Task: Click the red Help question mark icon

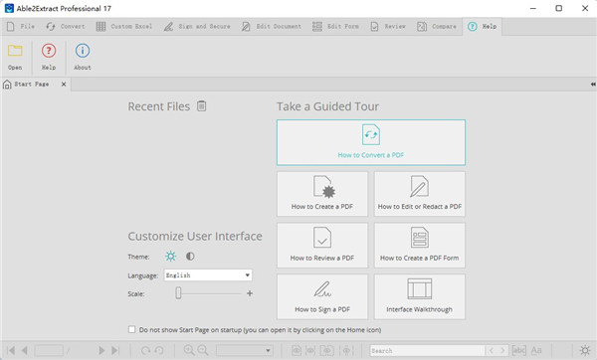Action: (x=49, y=51)
